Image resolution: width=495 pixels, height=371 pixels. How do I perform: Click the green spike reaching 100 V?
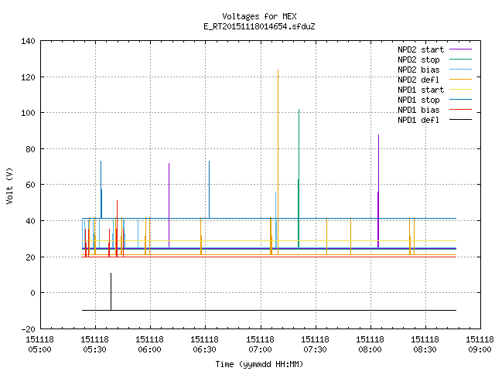(299, 177)
